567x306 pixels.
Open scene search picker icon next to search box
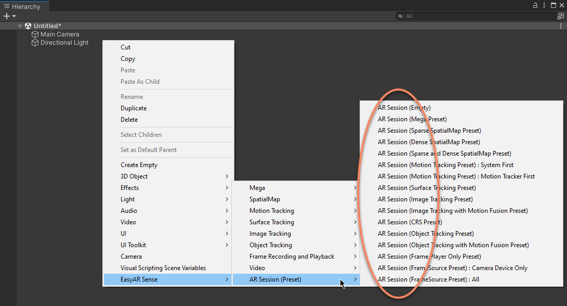561,16
